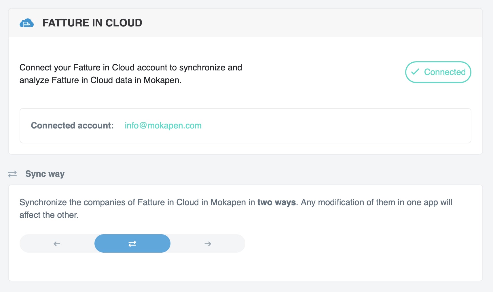Click the "Connected account:" label
The image size is (493, 292).
72,126
